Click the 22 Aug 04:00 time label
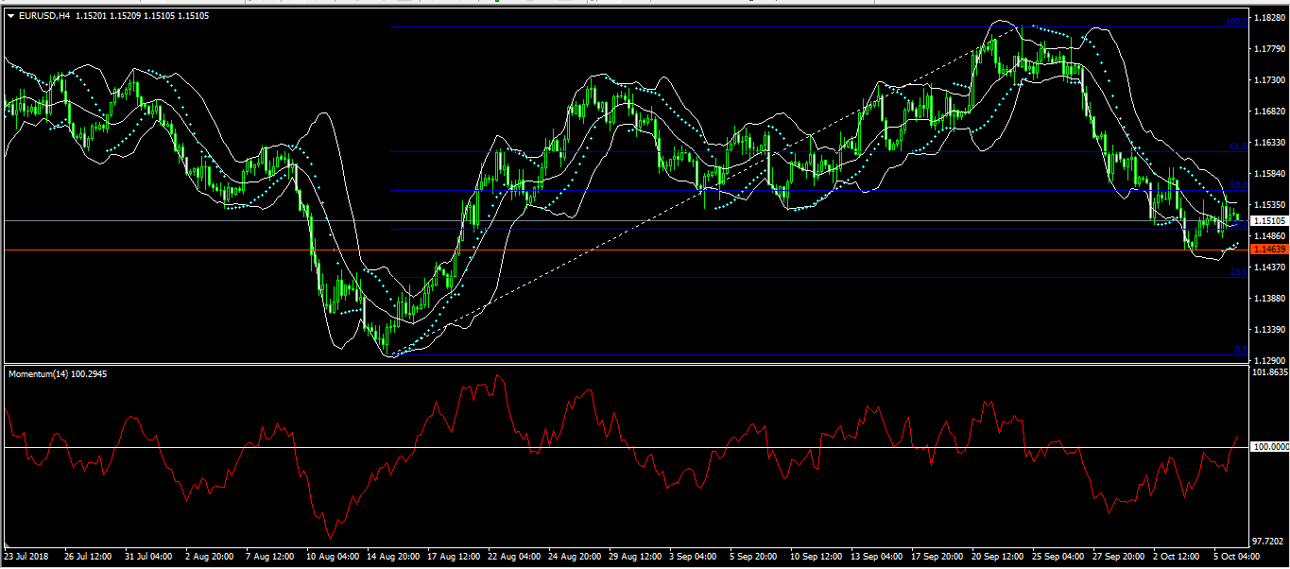Screen dimensions: 1290x569 (514, 557)
